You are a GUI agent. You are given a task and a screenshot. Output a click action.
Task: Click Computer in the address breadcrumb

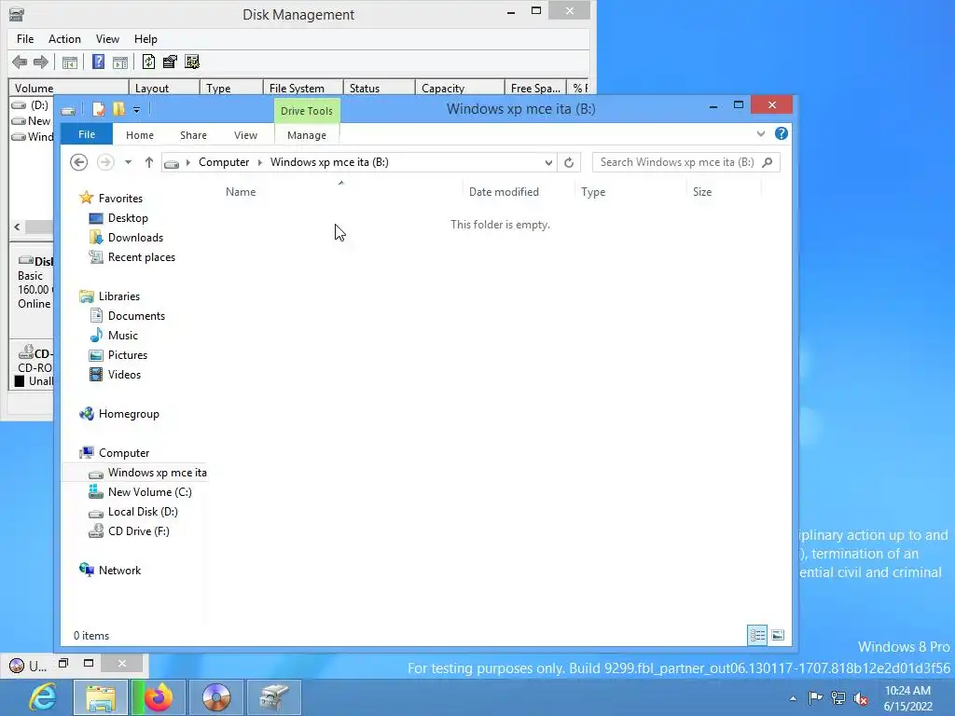(224, 162)
